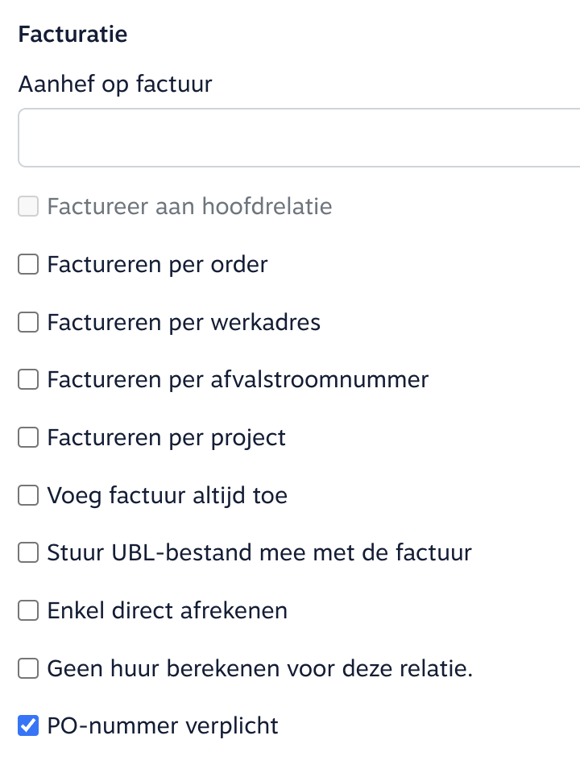Click the 'PO-nummer verplicht' label text

[163, 725]
